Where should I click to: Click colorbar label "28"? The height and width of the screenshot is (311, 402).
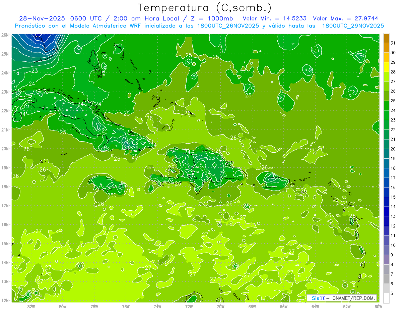pos(393,72)
